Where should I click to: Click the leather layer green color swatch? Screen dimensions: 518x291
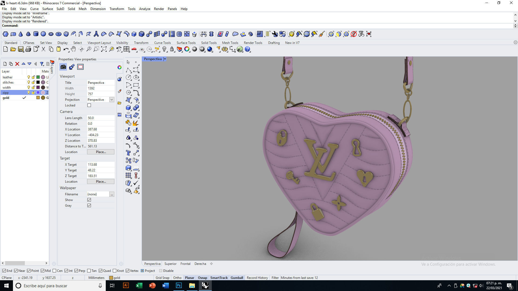click(x=38, y=77)
